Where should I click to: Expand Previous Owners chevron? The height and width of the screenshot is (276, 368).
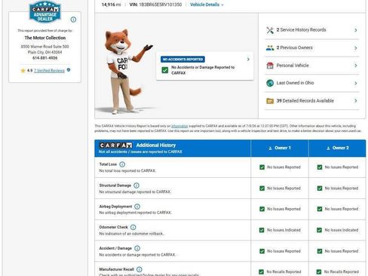click(356, 48)
